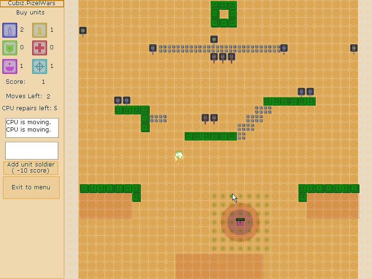Select your pink unit inside the red circle
Viewport: 372px width, 279px height.
click(240, 222)
